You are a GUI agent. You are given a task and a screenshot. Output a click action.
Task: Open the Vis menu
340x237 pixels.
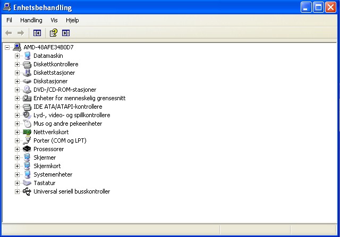[x=54, y=20]
